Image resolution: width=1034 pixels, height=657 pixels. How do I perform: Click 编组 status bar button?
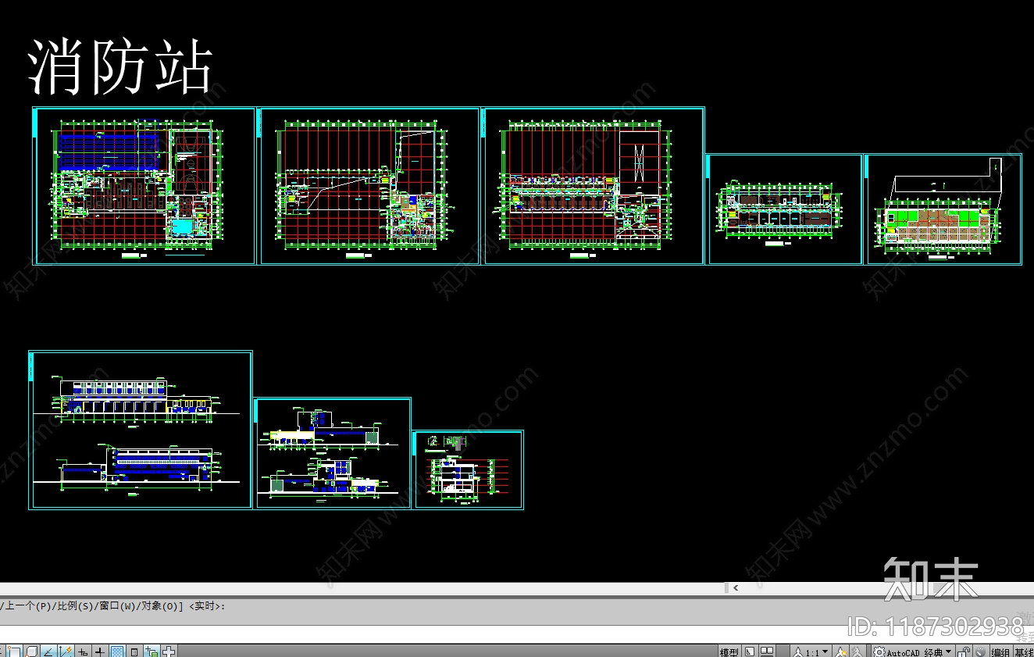pyautogui.click(x=1000, y=652)
